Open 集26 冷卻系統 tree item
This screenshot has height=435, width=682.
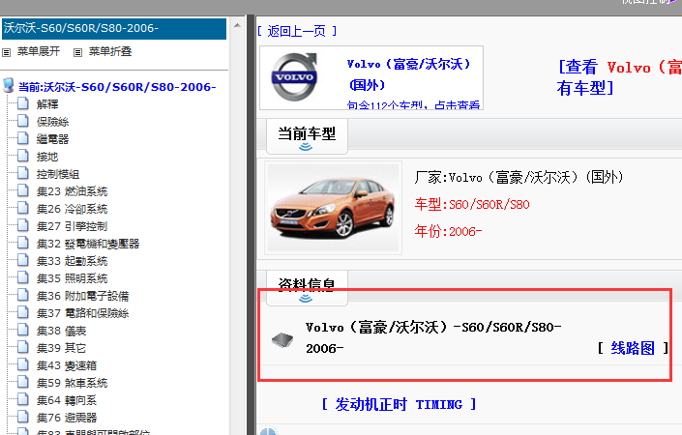[x=73, y=209]
